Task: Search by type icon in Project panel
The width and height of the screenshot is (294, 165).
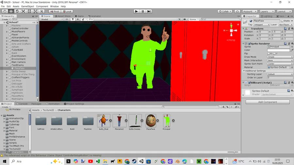Action: tap(223, 107)
